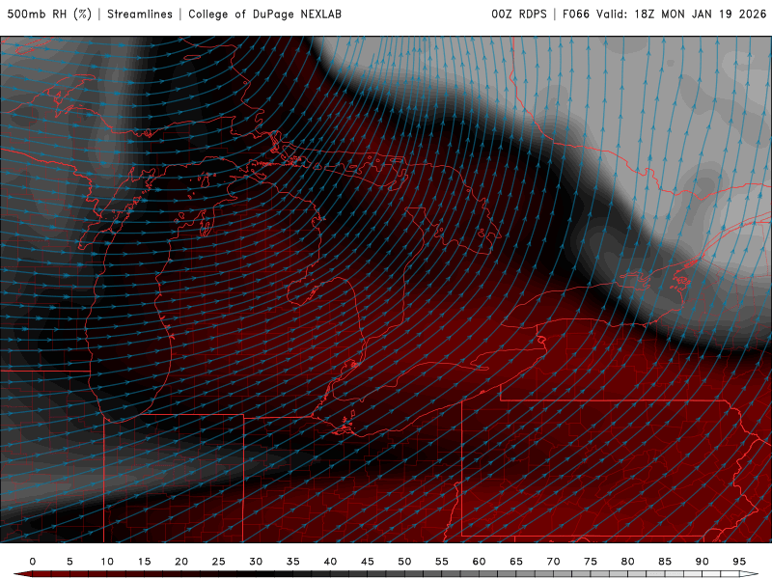Click the "500mb RH (%)" title text
This screenshot has height=579, width=772.
(x=49, y=14)
